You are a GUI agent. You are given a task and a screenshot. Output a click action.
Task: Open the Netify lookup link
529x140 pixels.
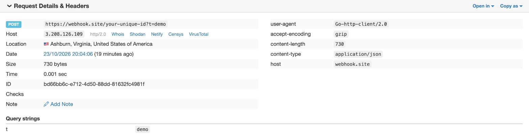pos(157,34)
